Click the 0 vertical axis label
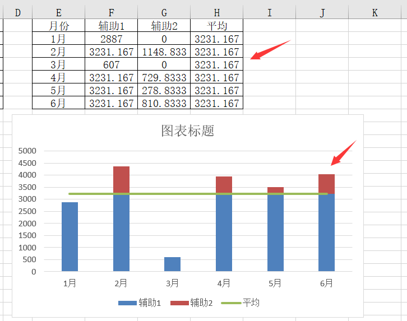The image size is (407, 321). 34,272
